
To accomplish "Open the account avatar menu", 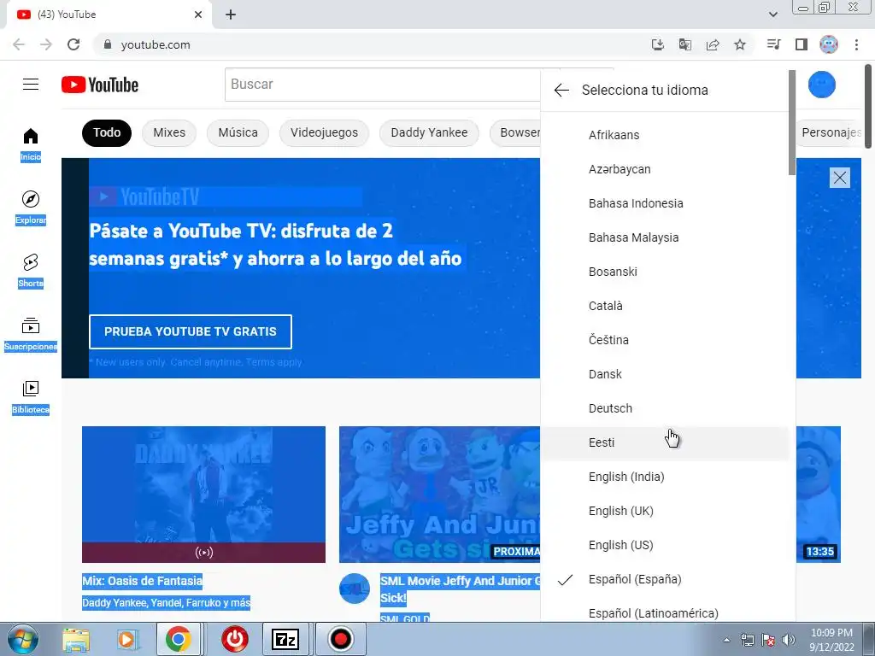I will pyautogui.click(x=821, y=85).
